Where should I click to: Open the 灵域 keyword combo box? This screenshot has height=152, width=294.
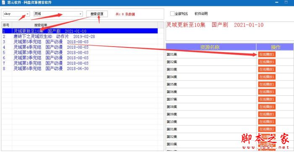pos(58,14)
